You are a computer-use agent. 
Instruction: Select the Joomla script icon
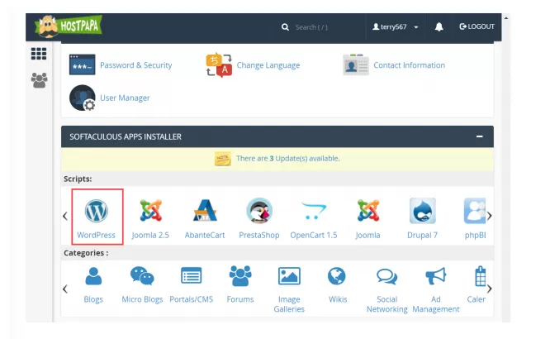(x=368, y=211)
